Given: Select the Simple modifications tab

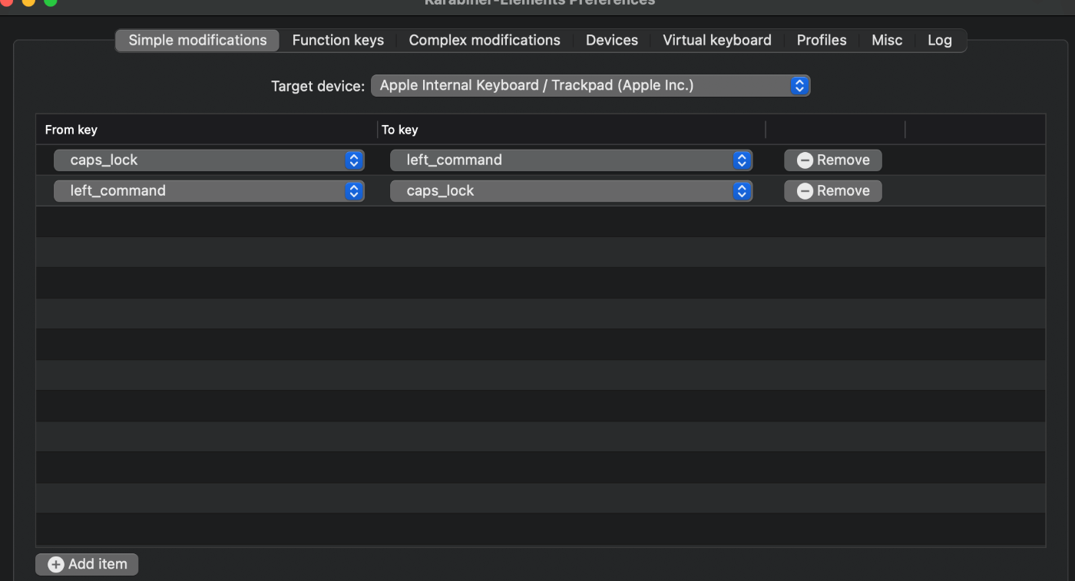Looking at the screenshot, I should tap(197, 41).
